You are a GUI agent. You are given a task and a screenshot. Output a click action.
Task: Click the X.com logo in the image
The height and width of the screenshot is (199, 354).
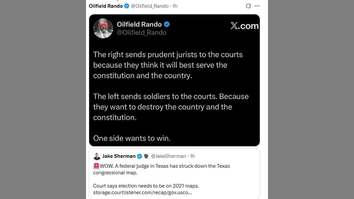tap(244, 26)
